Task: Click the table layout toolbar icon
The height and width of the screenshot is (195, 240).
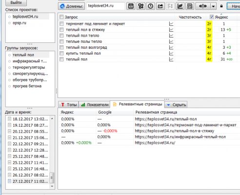Action: [190, 6]
